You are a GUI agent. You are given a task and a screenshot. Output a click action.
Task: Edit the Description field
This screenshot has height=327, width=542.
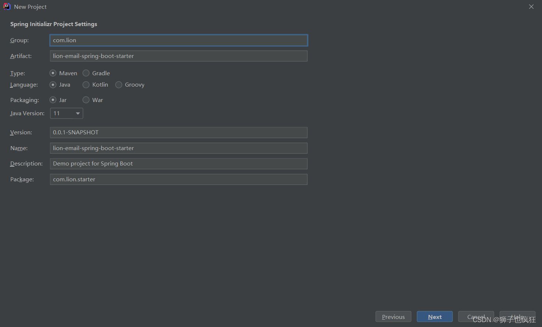[179, 164]
